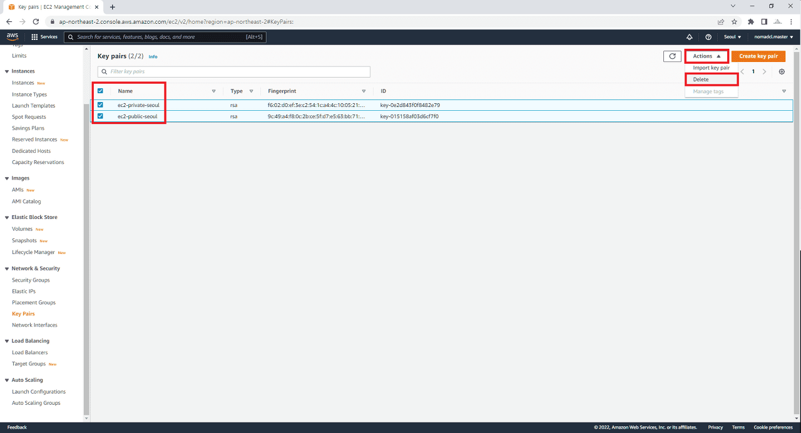Click the AWS logo home icon
The height and width of the screenshot is (433, 801).
point(13,37)
